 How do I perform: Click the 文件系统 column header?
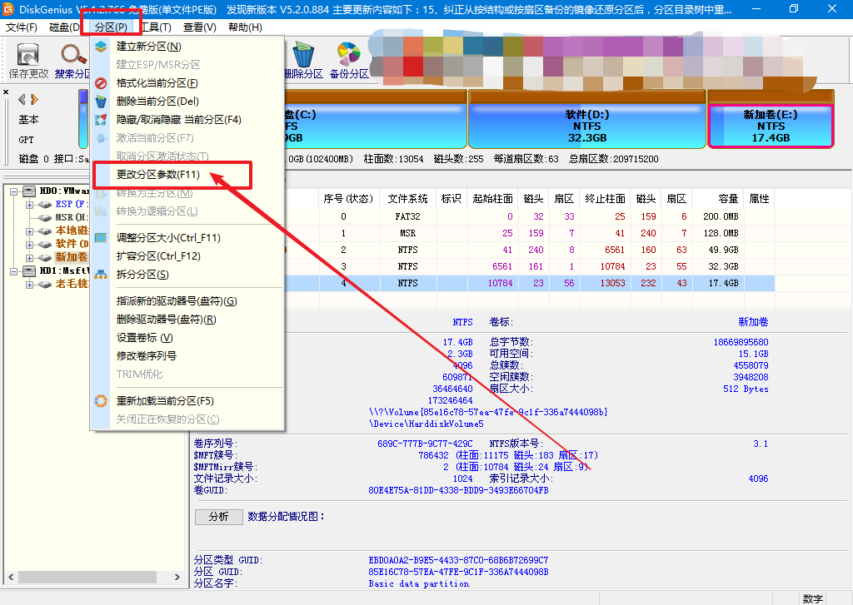click(x=407, y=199)
